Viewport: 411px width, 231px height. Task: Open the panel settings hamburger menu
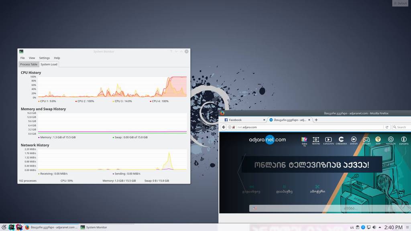(x=407, y=227)
